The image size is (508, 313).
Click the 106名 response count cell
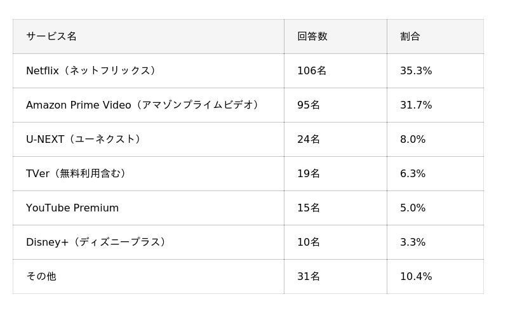coord(312,71)
